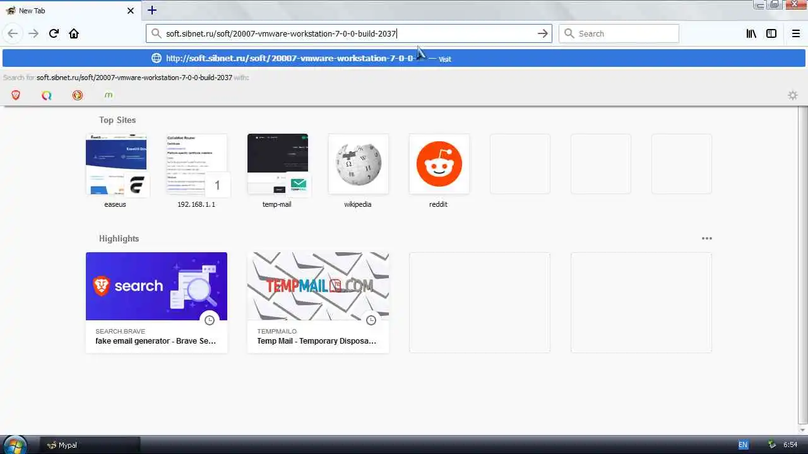Click the 'fake email generator - Brave Se...' title
The height and width of the screenshot is (454, 808).
(x=155, y=341)
